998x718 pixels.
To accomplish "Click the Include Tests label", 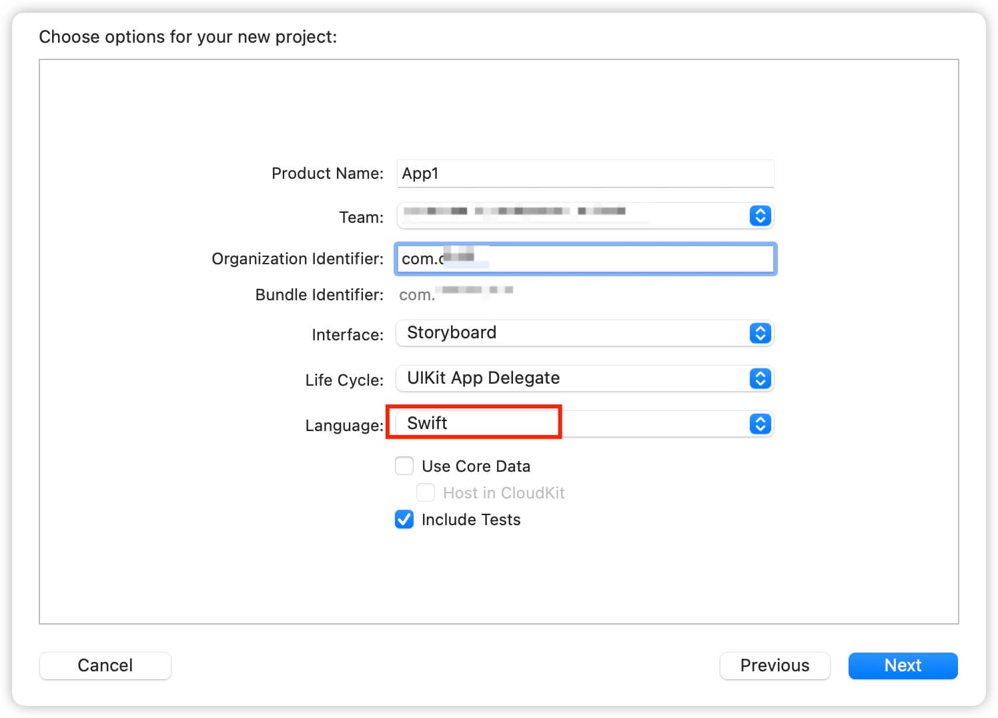I will 471,519.
